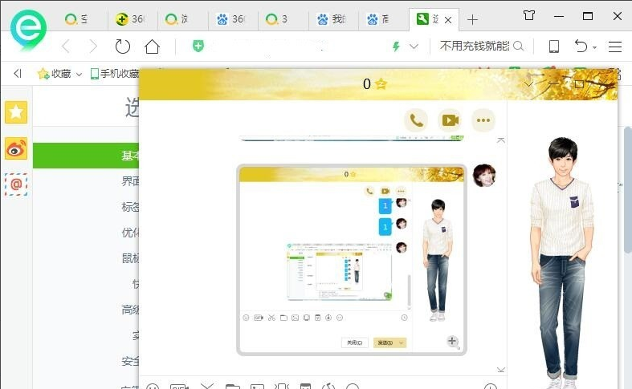Switch to the fourth tab with paw icon
Image resolution: width=632 pixels, height=389 pixels.
pos(231,19)
